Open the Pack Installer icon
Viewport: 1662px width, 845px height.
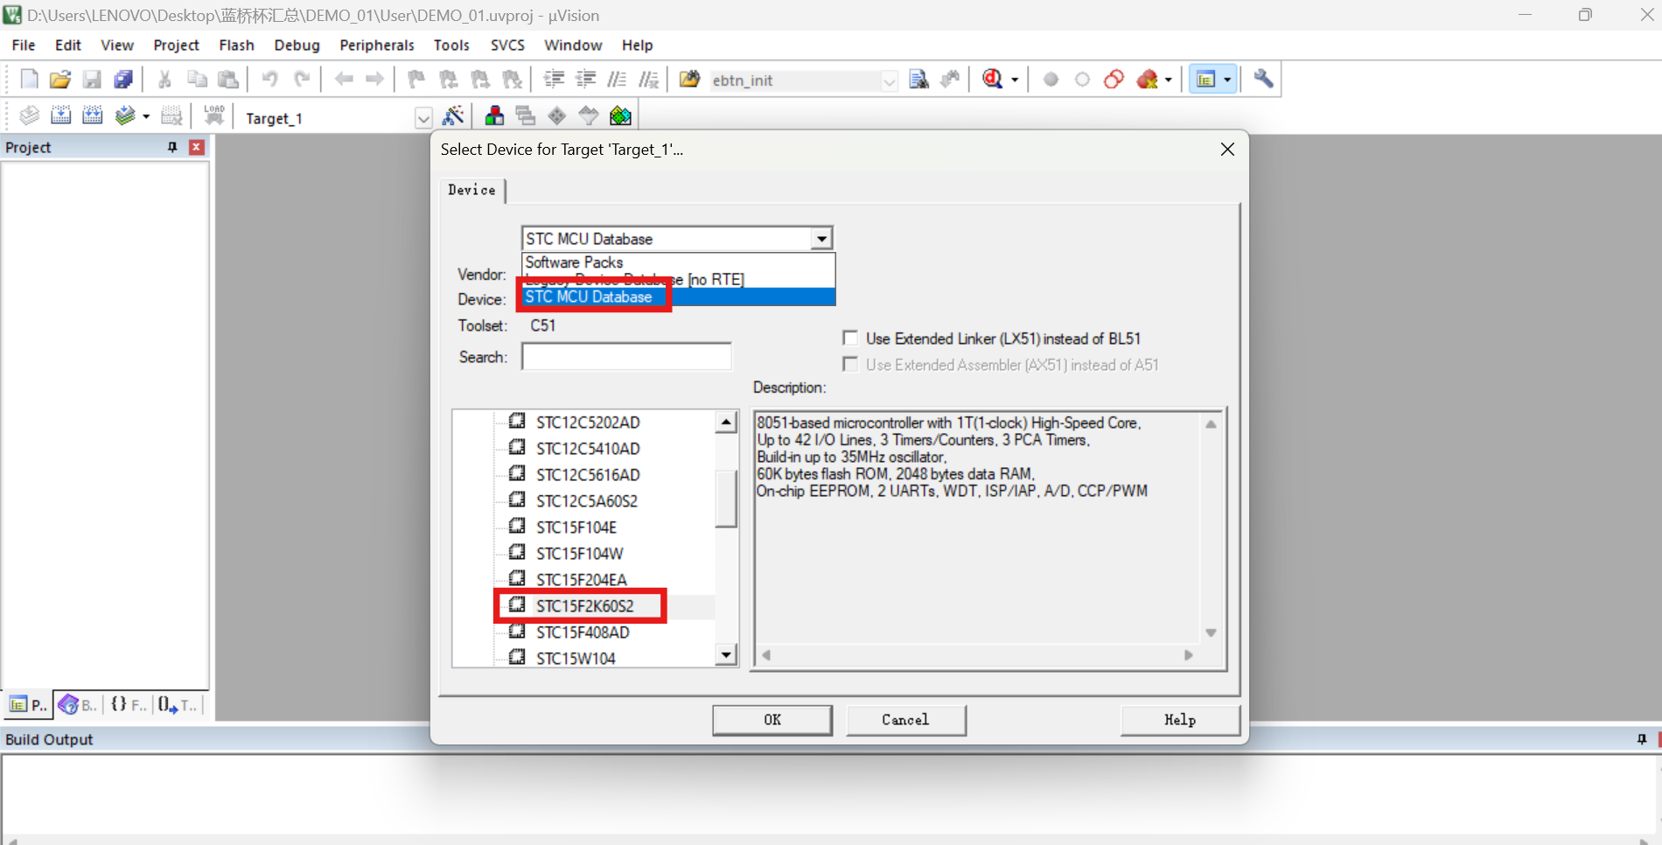[x=620, y=115]
